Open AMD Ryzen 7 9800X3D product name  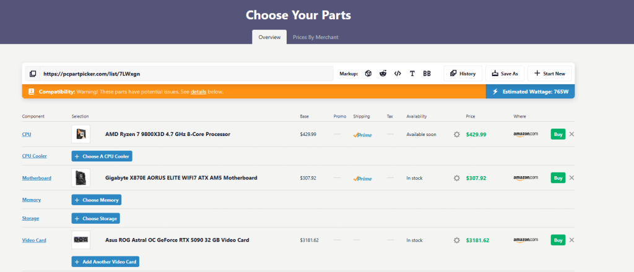pyautogui.click(x=168, y=134)
